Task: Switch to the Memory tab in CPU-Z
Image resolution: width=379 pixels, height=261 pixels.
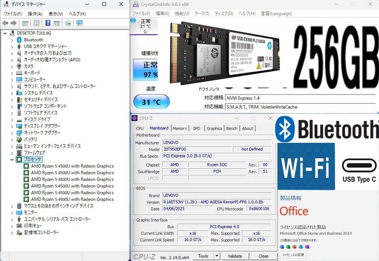Action: (x=180, y=128)
